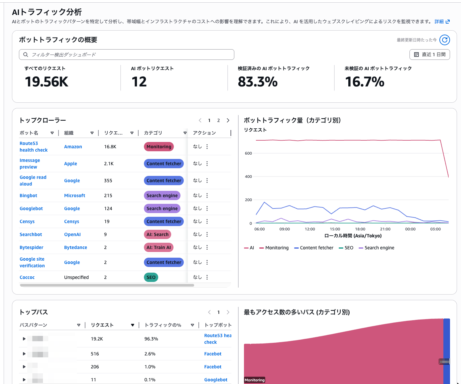The width and height of the screenshot is (461, 384).
Task: Toggle the Search engine legend entry
Action: click(x=376, y=248)
